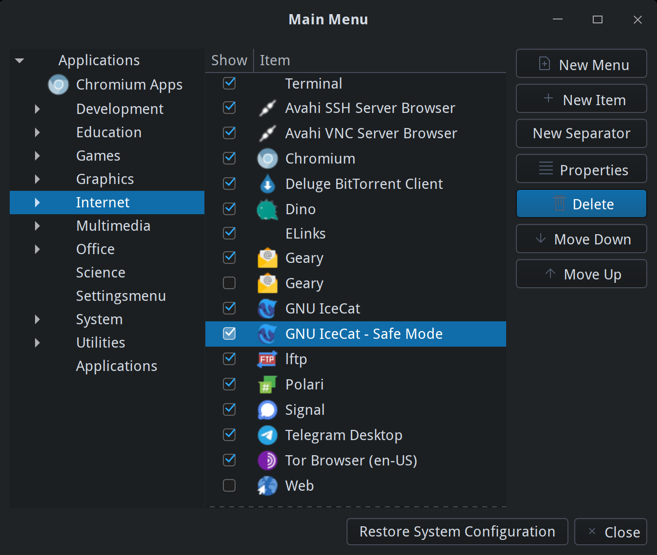Click the GNU IceCat - Safe Mode icon
657x555 pixels.
pos(267,334)
